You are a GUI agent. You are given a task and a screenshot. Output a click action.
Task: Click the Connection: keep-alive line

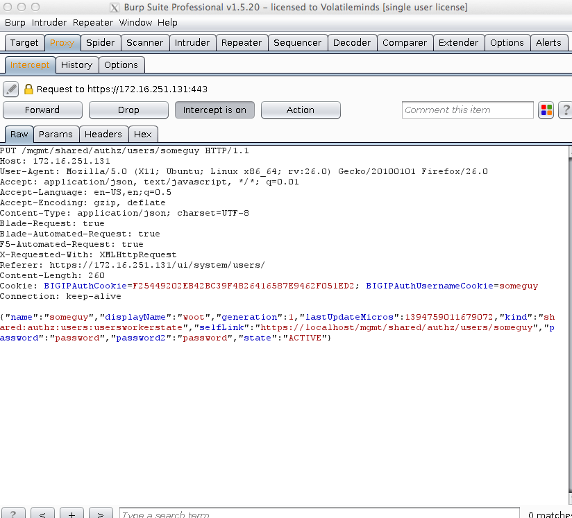point(60,296)
